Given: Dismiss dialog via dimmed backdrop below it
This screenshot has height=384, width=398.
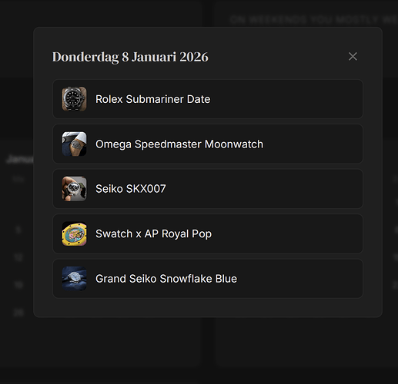Looking at the screenshot, I should (199, 351).
